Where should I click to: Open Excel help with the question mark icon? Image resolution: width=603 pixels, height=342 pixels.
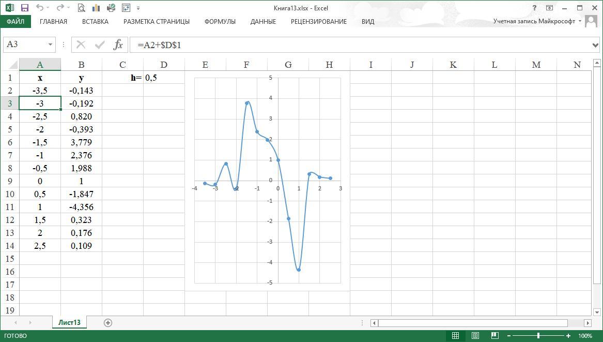pyautogui.click(x=534, y=8)
